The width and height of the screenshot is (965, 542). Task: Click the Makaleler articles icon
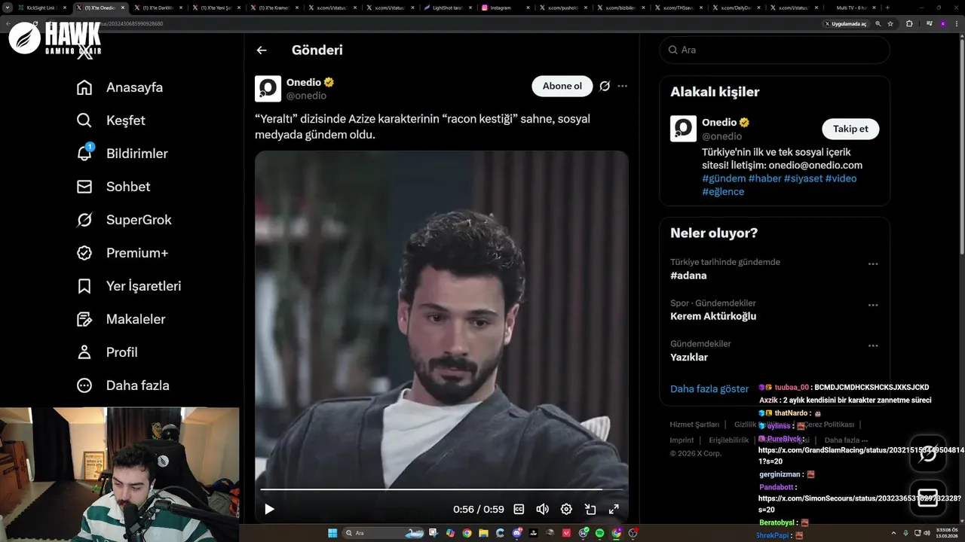point(84,319)
